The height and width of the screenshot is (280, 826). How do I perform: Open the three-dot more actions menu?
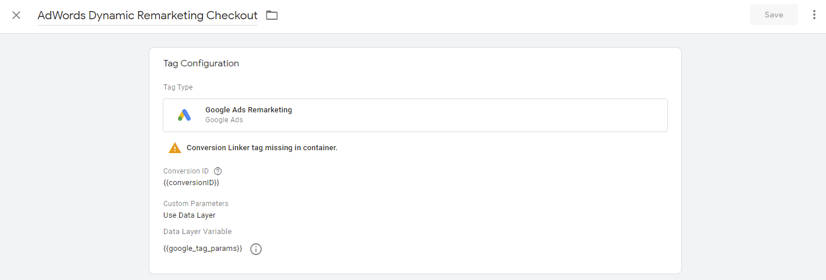point(814,15)
